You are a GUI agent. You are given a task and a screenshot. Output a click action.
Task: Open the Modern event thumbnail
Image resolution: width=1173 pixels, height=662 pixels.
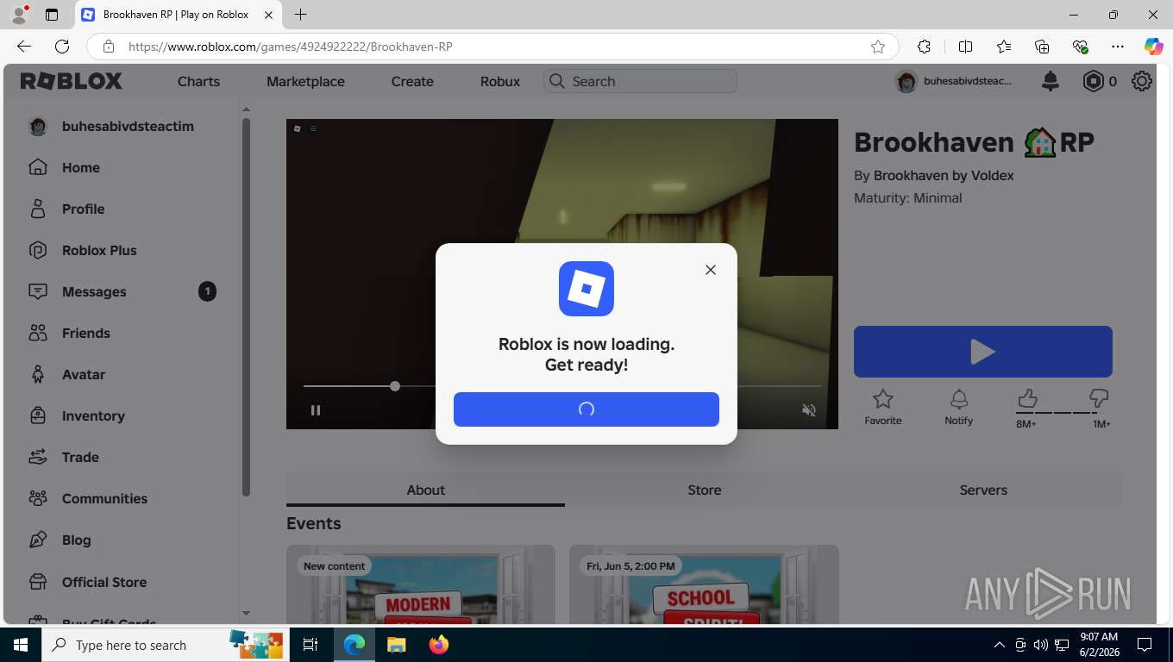coord(421,584)
